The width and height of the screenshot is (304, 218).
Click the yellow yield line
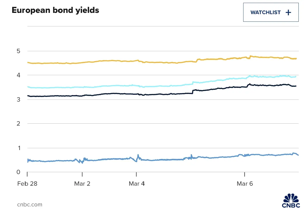coord(101,61)
